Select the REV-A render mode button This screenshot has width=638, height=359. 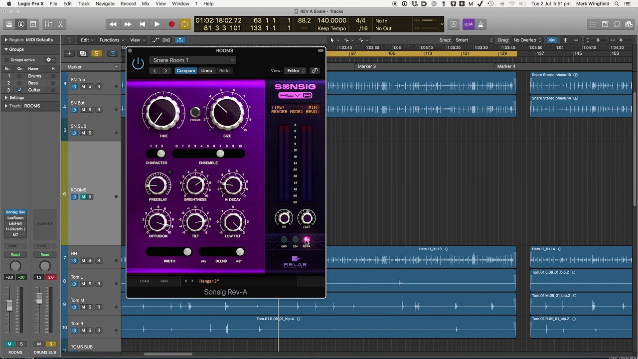pyautogui.click(x=307, y=240)
